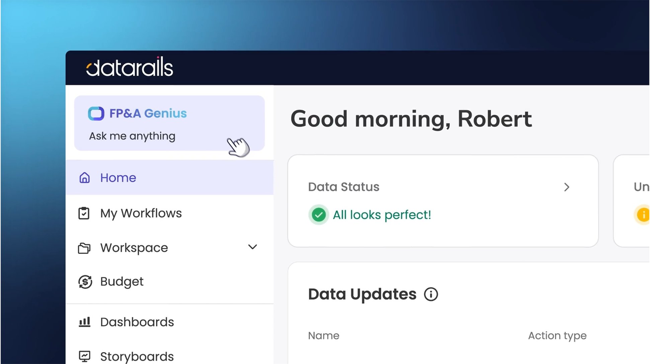Viewport: 650px width, 364px height.
Task: Click the Dashboards bar chart icon
Action: 84,322
